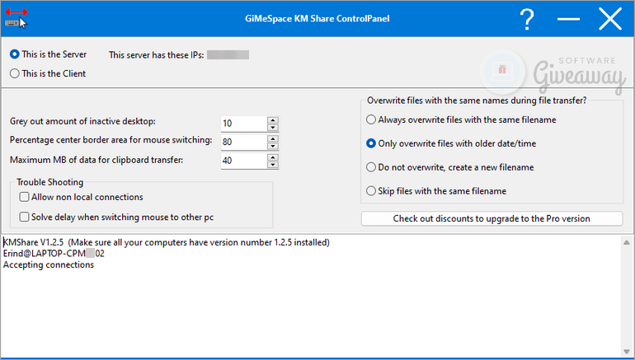Click the GiMeSpace KM Share app icon

pyautogui.click(x=16, y=18)
